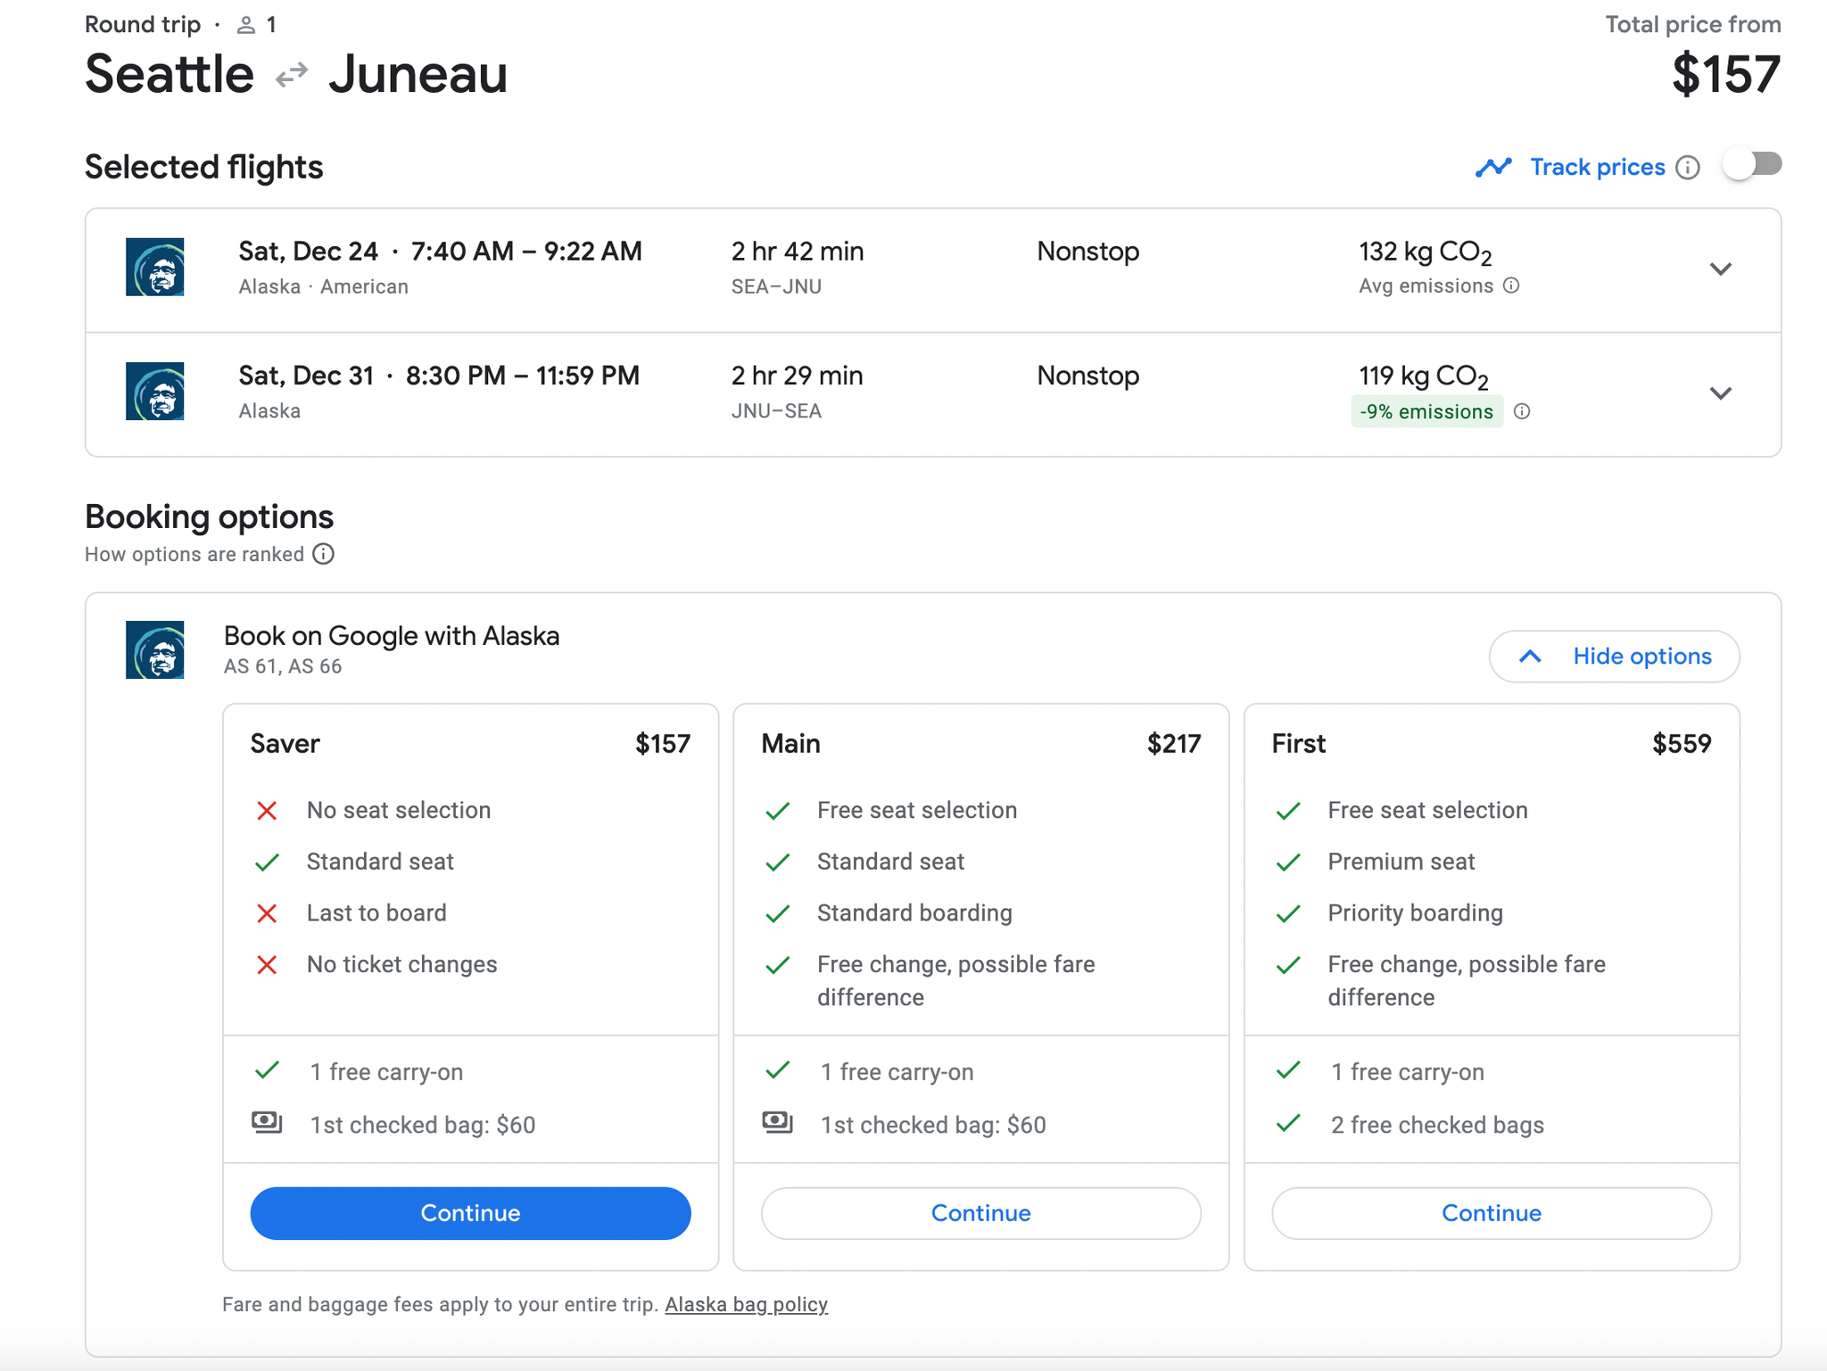The height and width of the screenshot is (1371, 1827).
Task: Click the Alaska logo in Book on Google section
Action: coord(155,650)
